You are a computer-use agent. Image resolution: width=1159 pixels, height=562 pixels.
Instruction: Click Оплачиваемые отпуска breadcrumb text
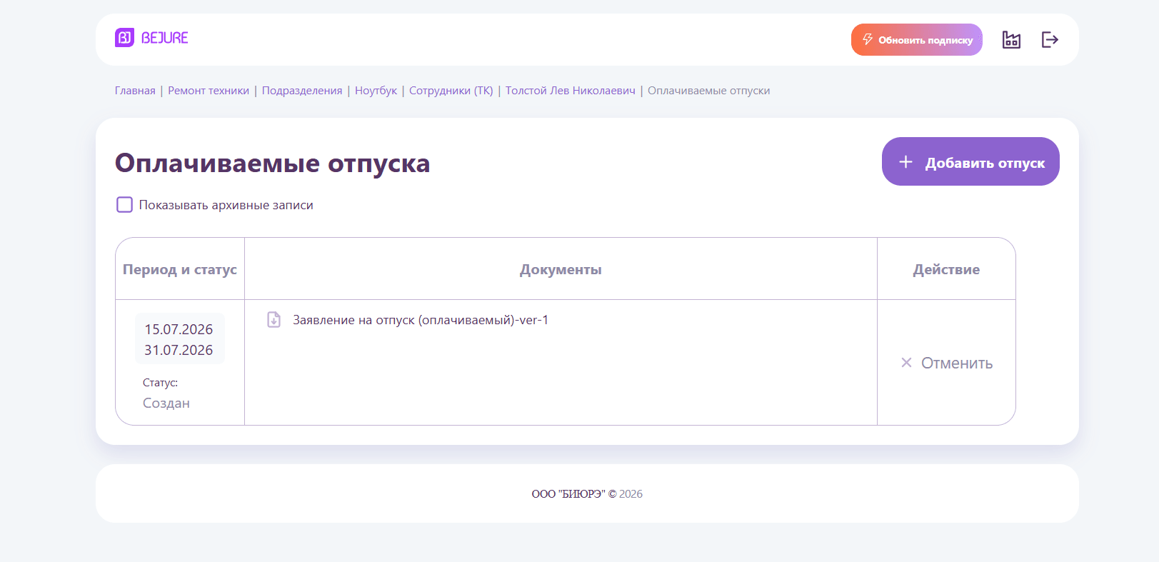[x=708, y=91]
